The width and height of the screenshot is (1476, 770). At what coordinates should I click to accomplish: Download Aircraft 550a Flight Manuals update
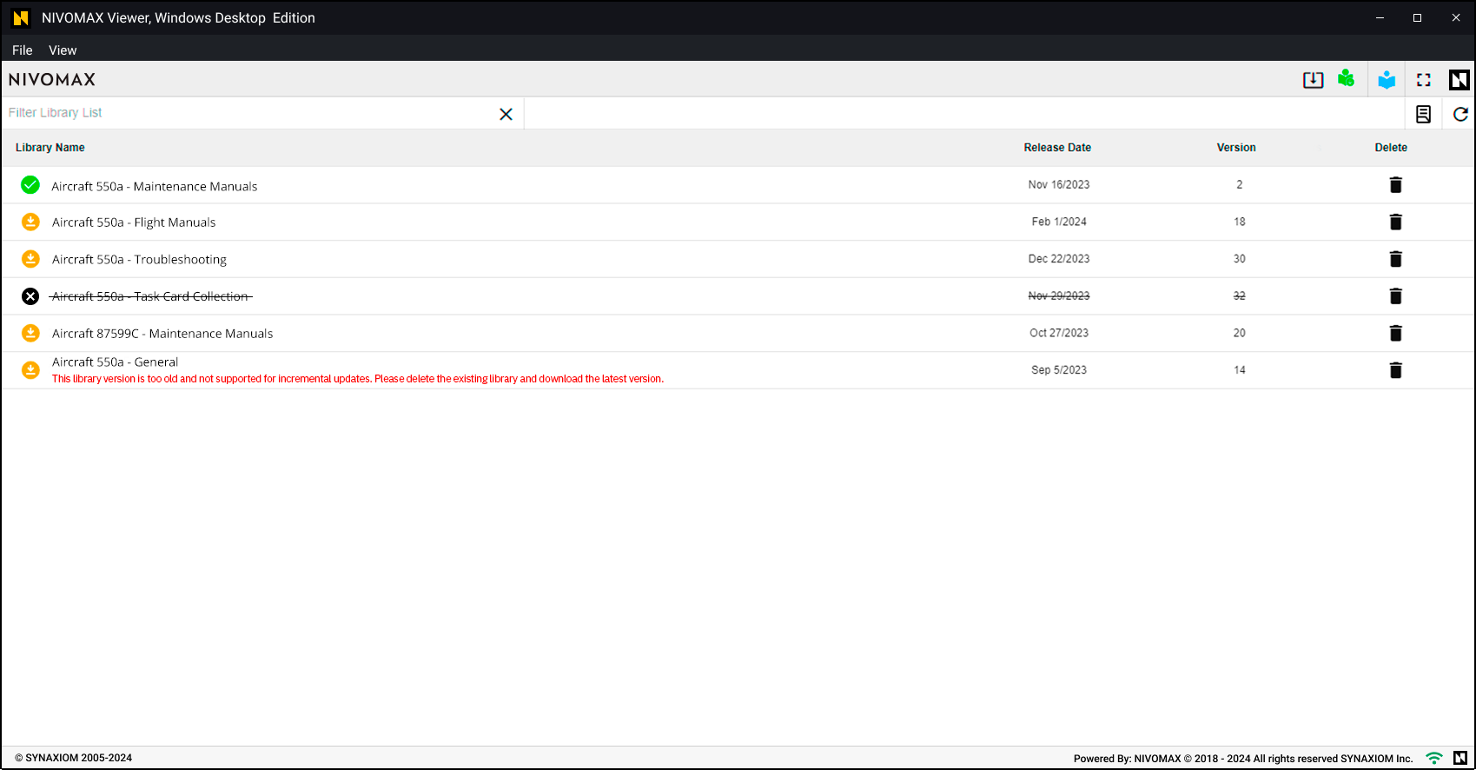[30, 222]
